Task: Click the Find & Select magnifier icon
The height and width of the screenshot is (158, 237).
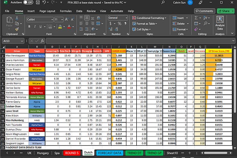Action: coord(205,24)
